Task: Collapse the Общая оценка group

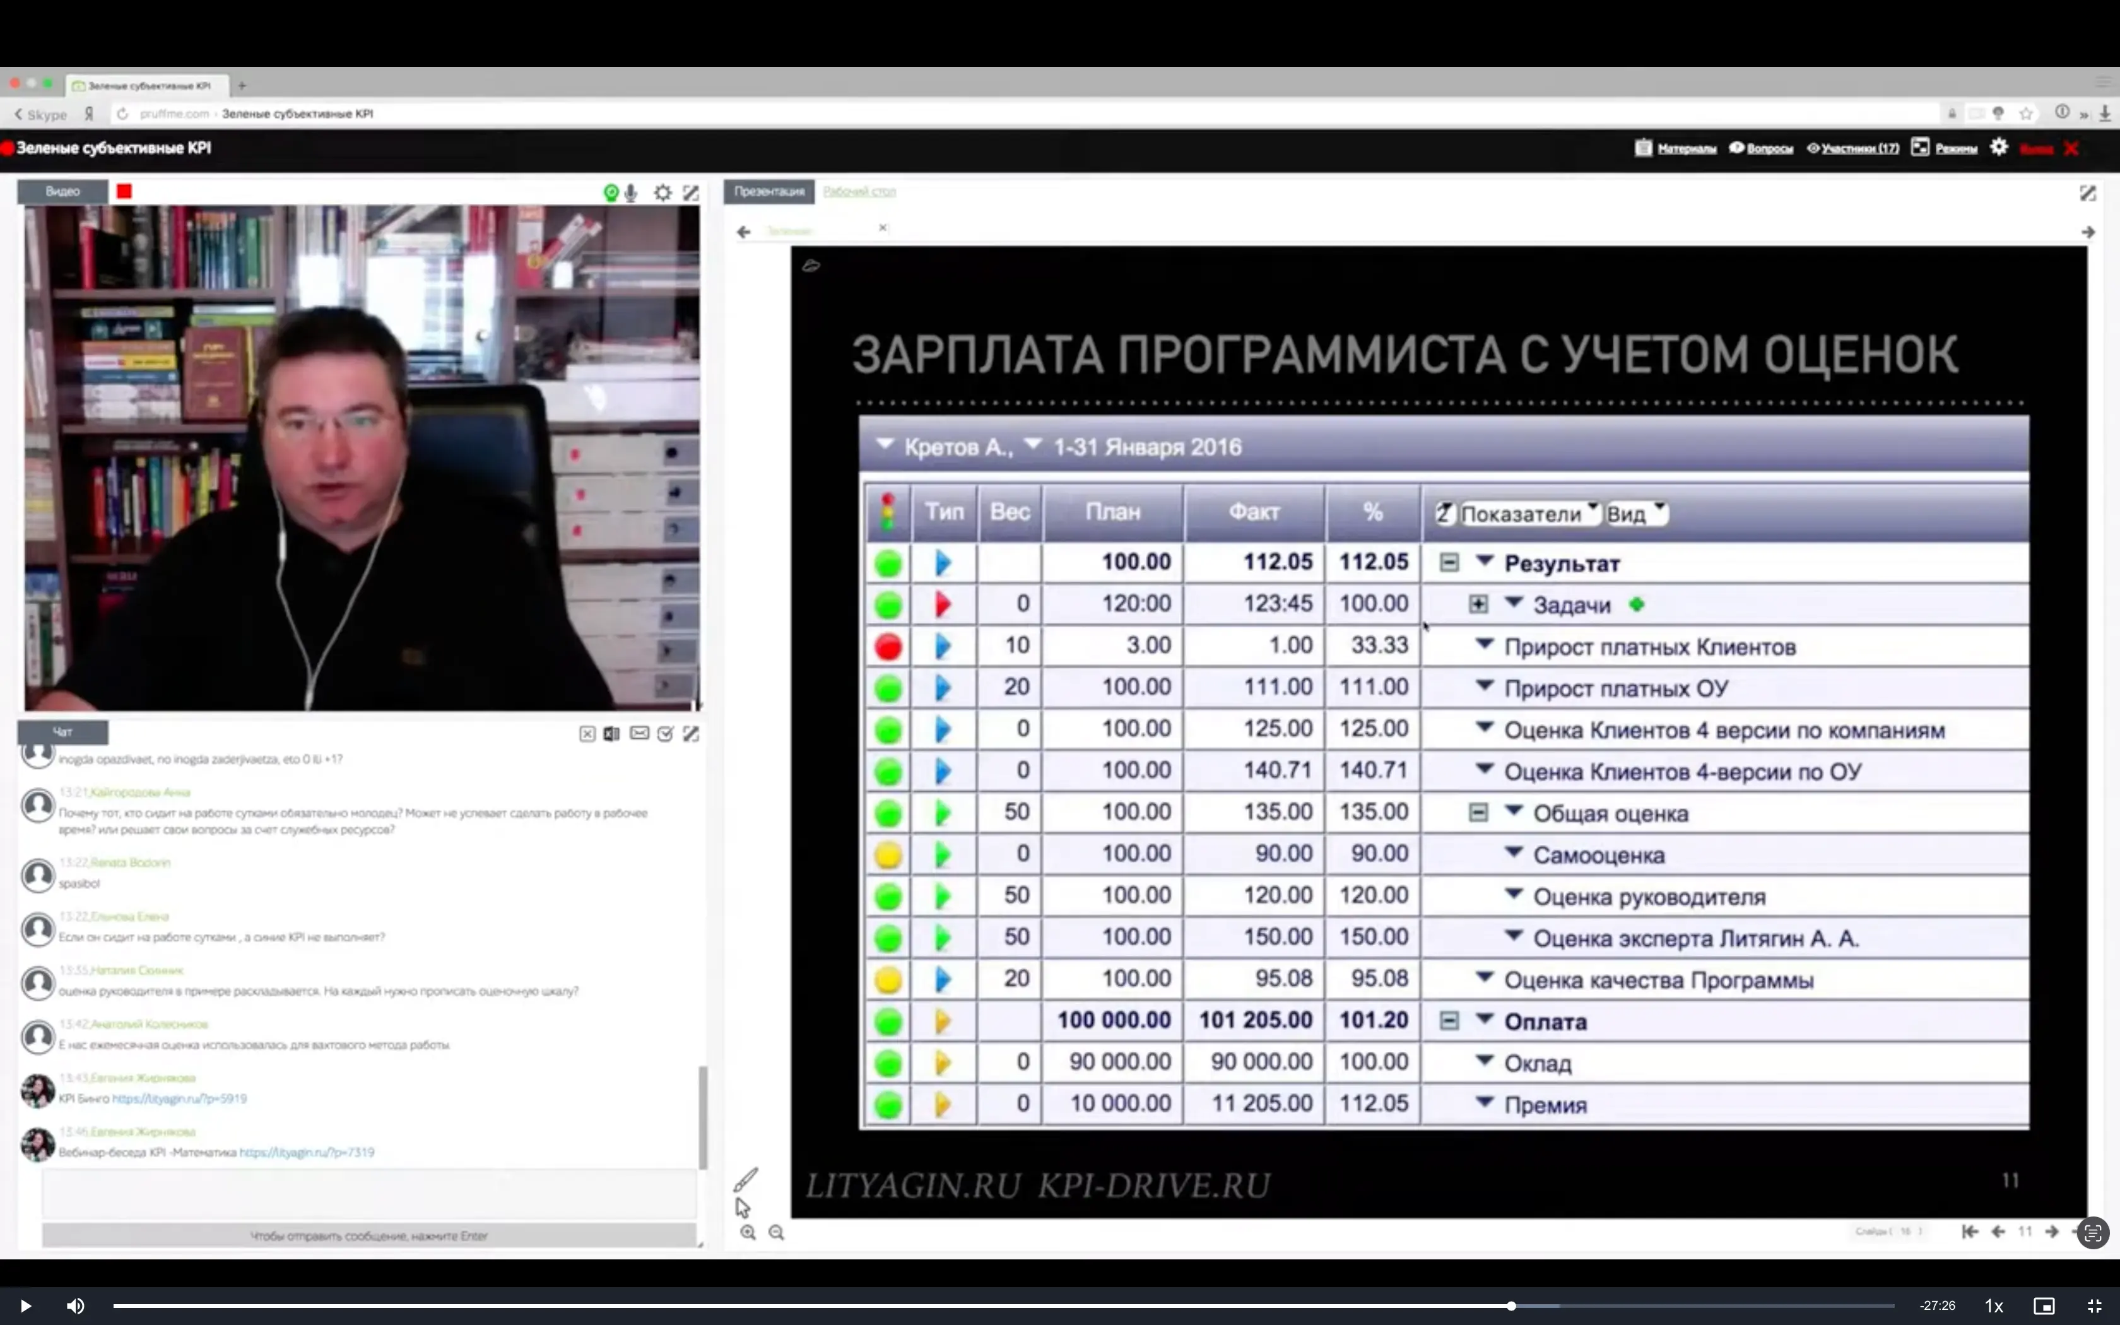Action: [1479, 813]
